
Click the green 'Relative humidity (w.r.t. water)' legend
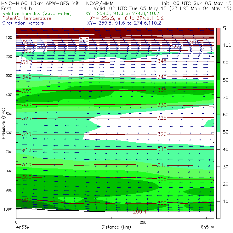37,14
